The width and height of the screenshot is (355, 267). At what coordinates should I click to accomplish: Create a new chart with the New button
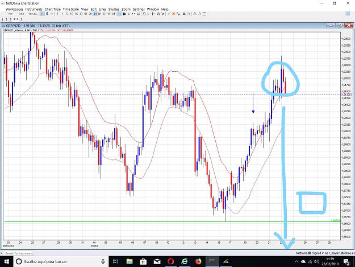(10, 14)
